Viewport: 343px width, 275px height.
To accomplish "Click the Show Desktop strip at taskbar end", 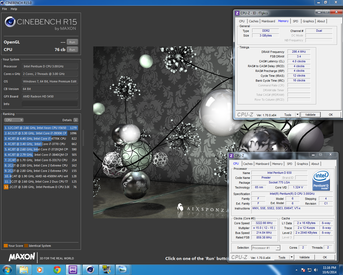I will [341, 270].
